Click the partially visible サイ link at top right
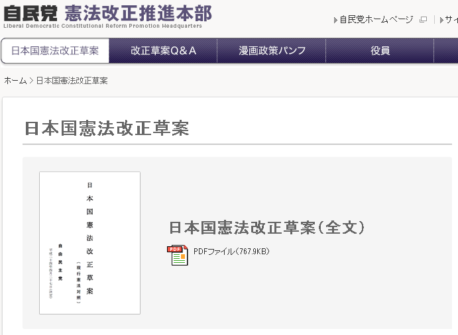This screenshot has width=458, height=335. click(x=451, y=20)
